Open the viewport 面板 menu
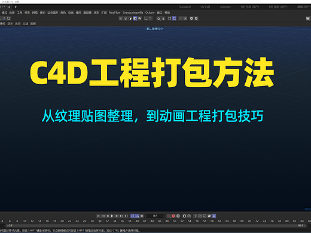The height and width of the screenshot is (233, 311). coord(33,24)
